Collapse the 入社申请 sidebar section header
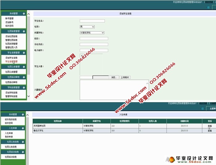 (x=23, y=128)
